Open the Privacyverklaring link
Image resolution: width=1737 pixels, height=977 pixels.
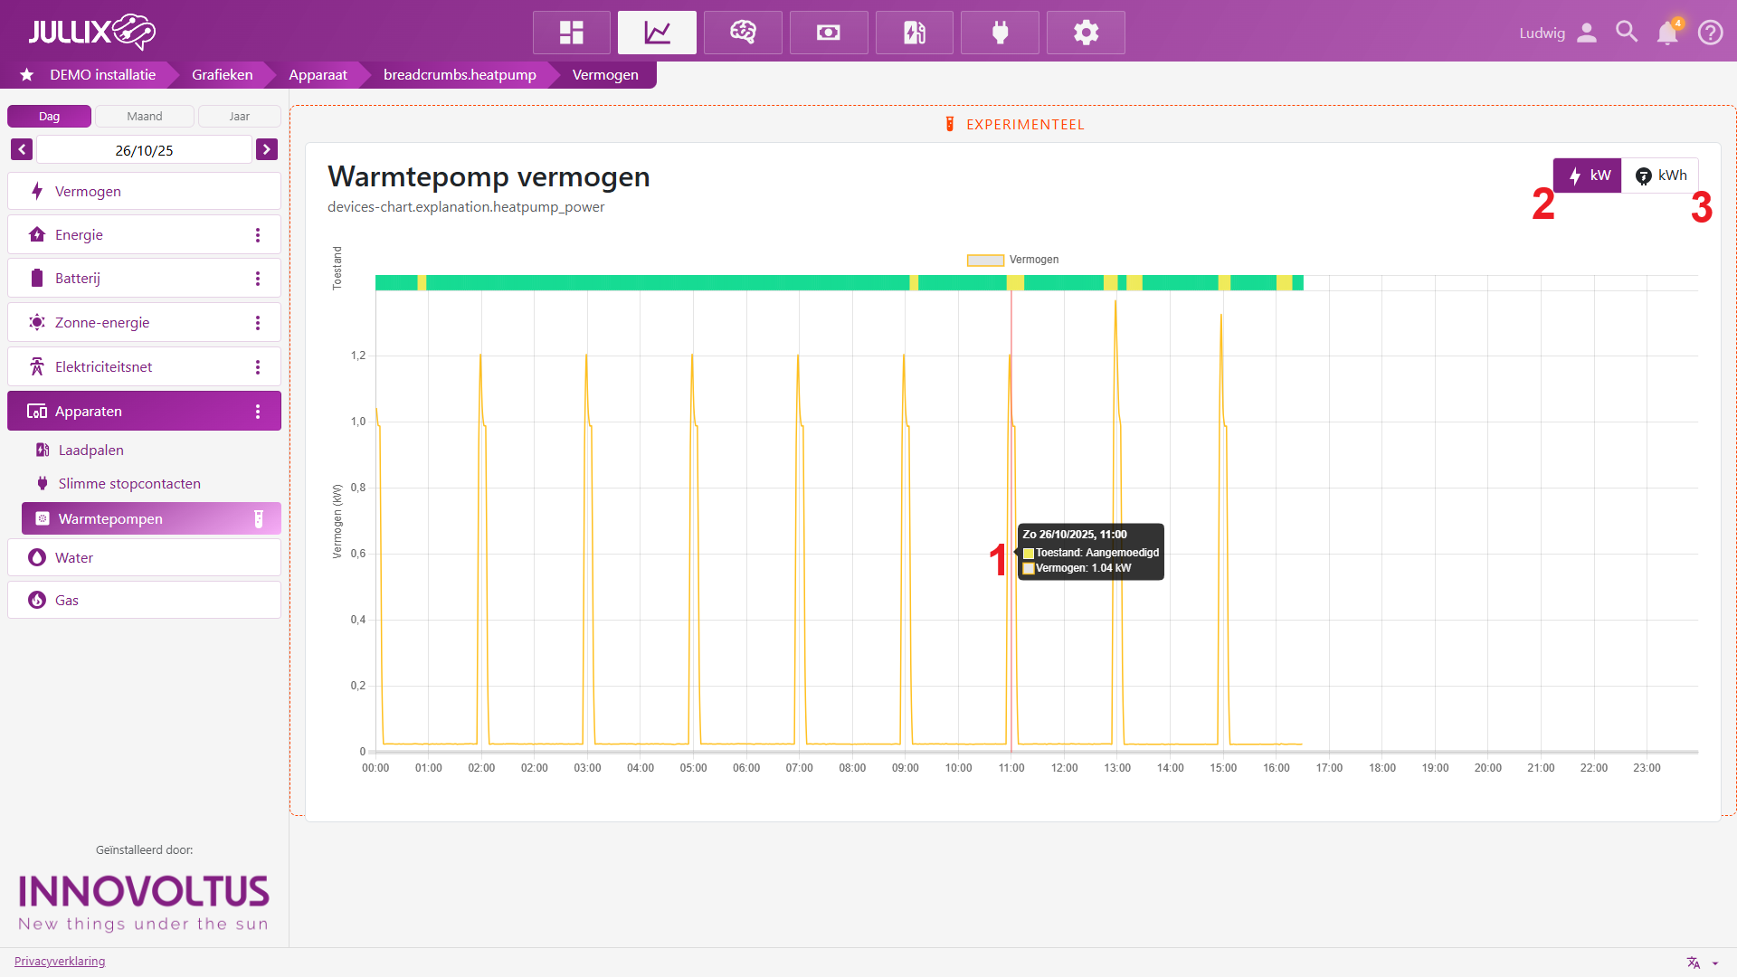tap(60, 961)
